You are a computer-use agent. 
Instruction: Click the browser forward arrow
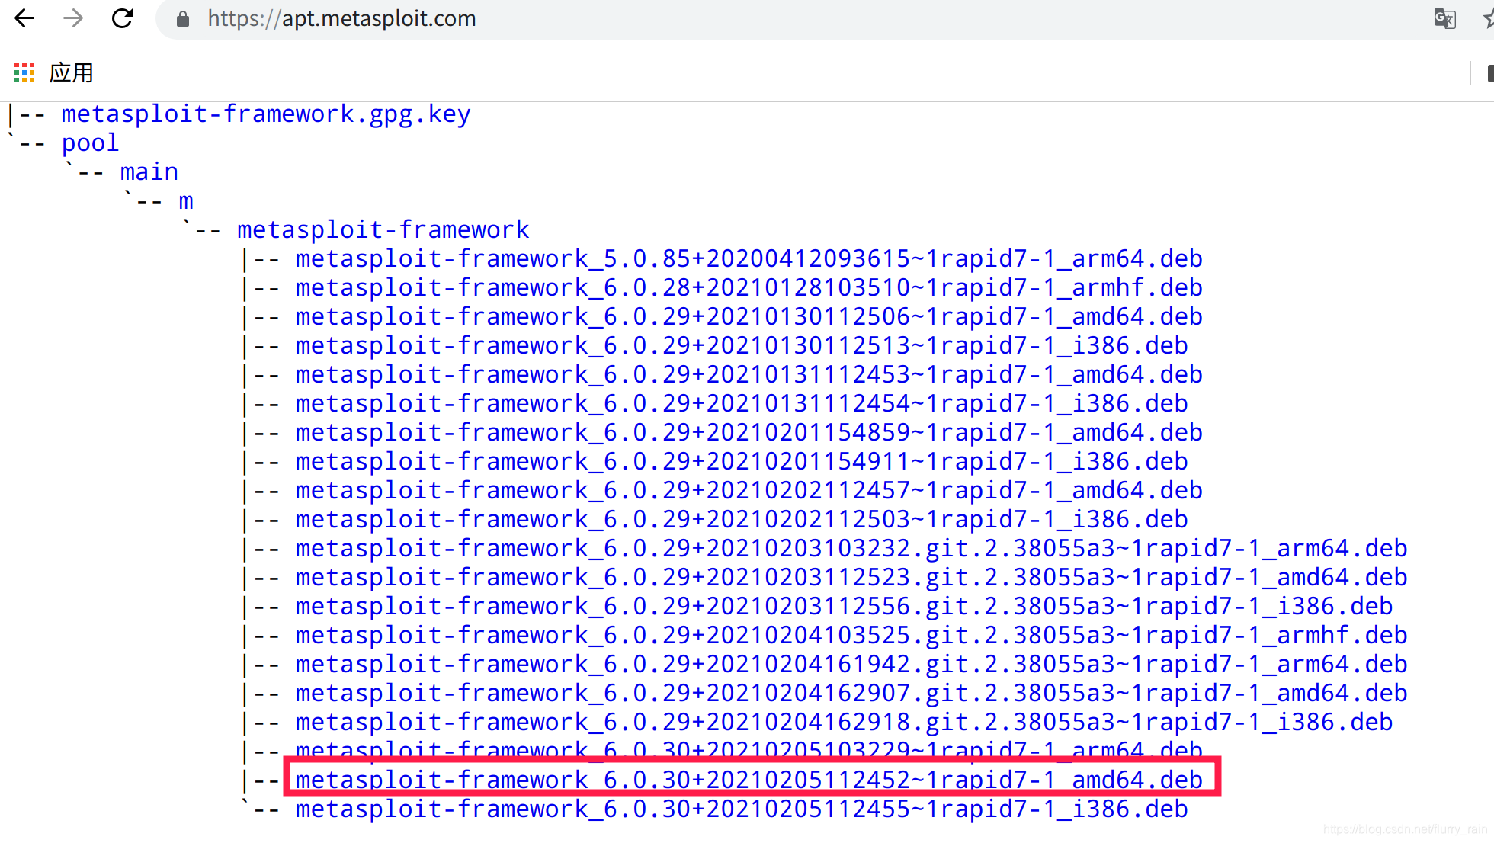tap(73, 18)
